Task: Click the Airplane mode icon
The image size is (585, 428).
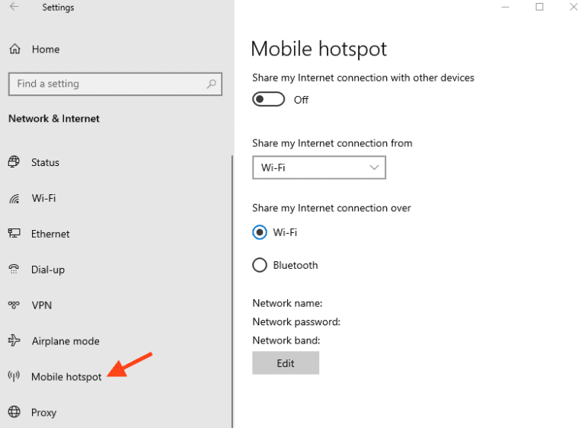Action: tap(14, 341)
